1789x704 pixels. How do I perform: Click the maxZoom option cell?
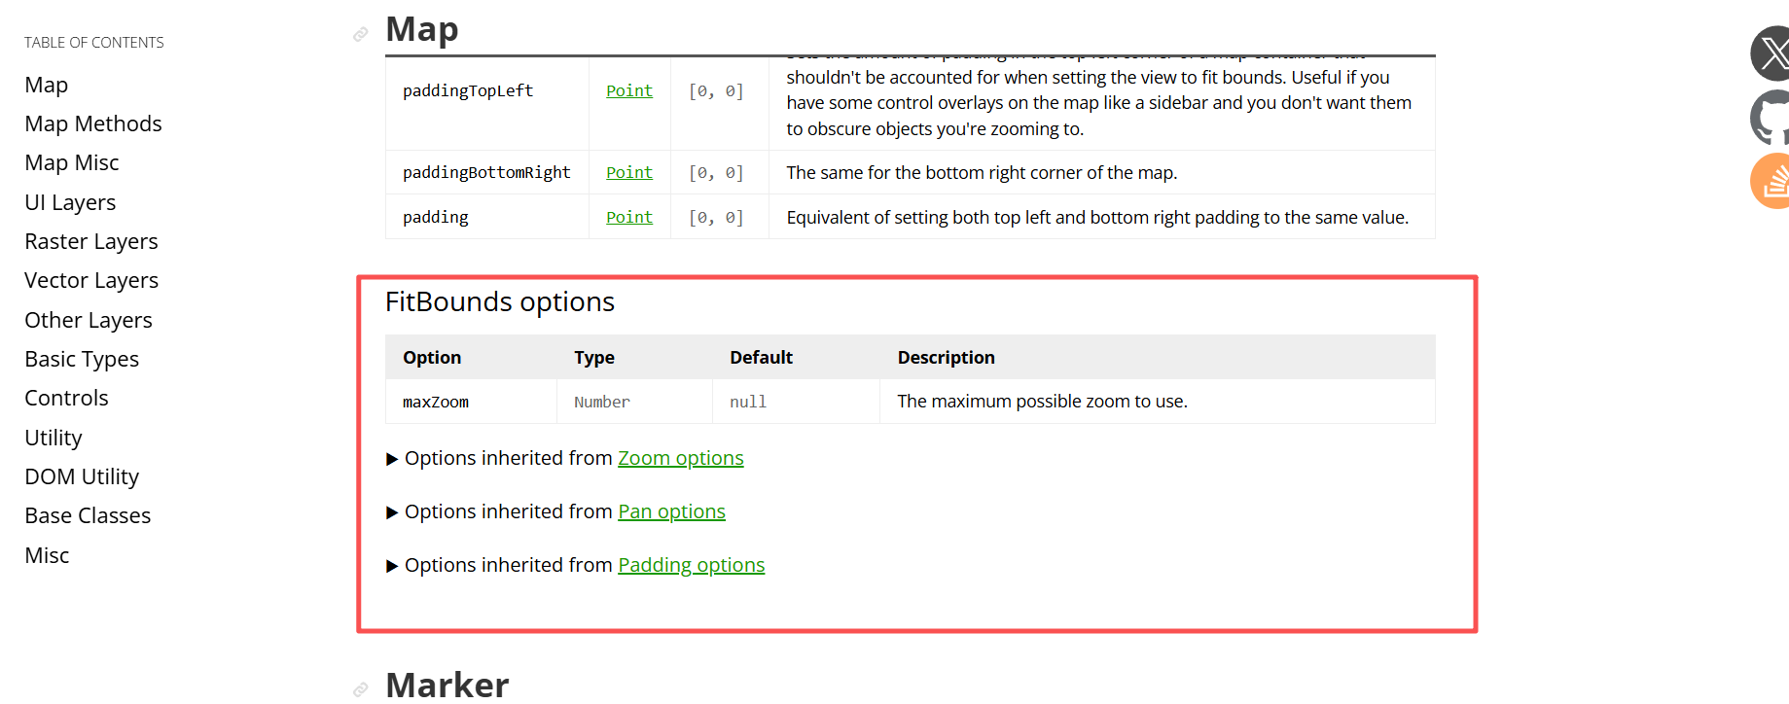(436, 402)
